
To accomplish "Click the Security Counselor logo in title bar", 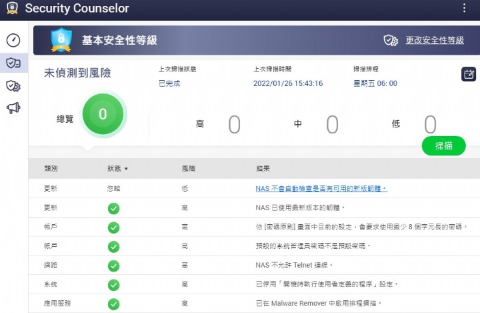I will (x=11, y=9).
